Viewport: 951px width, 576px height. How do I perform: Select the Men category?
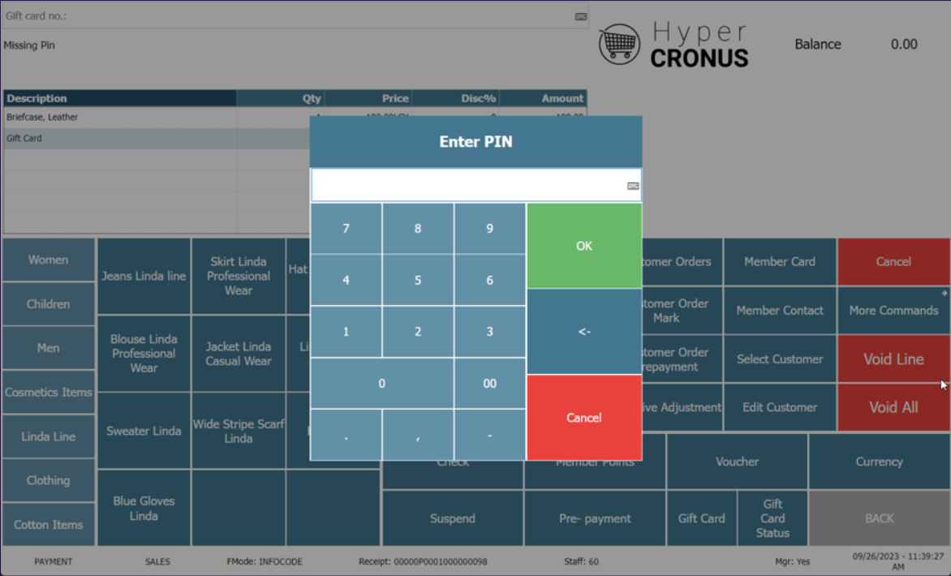[x=49, y=348]
